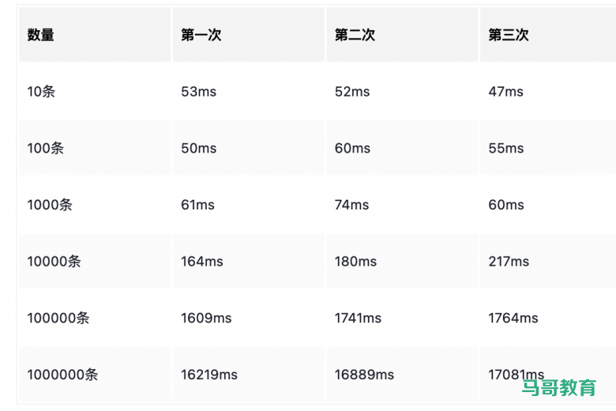This screenshot has width=616, height=411.
Task: Click the 10条 row label
Action: pyautogui.click(x=41, y=92)
